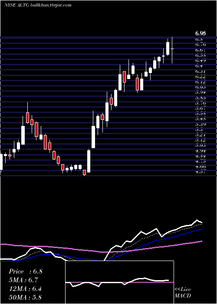The height and width of the screenshot is (304, 217).
Task: Click the 6.67 price axis label
Action: (201, 50)
